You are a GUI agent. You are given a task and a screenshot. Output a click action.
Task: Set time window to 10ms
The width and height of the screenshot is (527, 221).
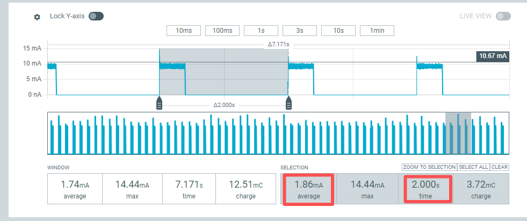(x=184, y=31)
